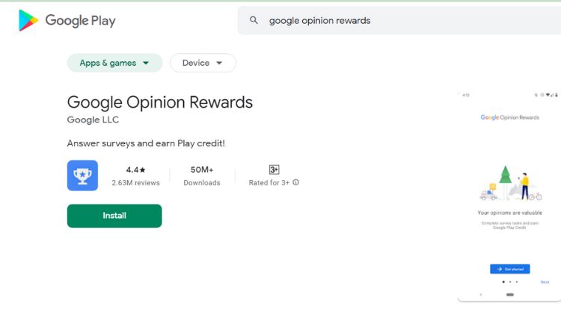Click the 2.63M reviews text
The height and width of the screenshot is (336, 561).
coord(135,183)
